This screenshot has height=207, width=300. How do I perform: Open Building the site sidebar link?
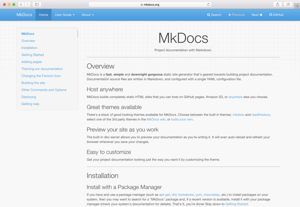(33, 83)
